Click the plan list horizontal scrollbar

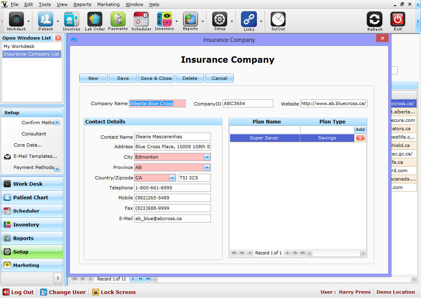(x=337, y=253)
